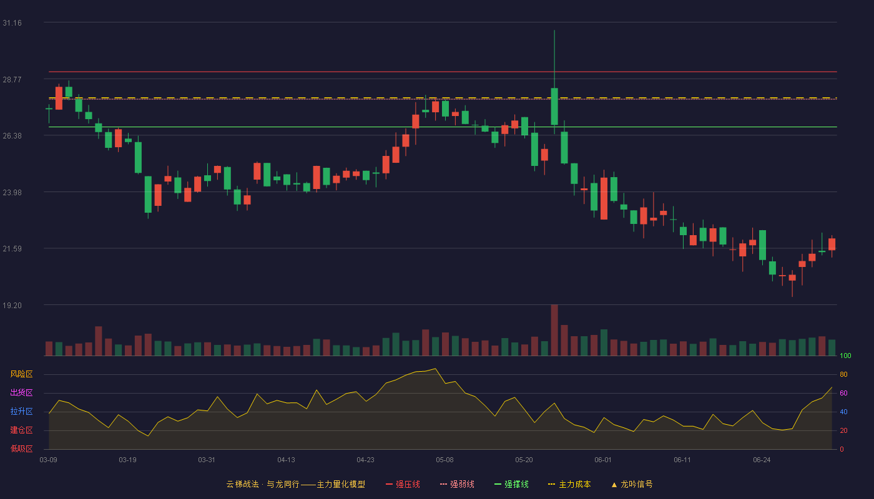Select the white horizontal support line

point(443,127)
